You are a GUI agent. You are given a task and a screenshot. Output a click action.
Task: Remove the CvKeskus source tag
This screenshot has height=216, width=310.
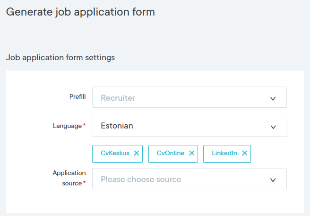pyautogui.click(x=137, y=153)
